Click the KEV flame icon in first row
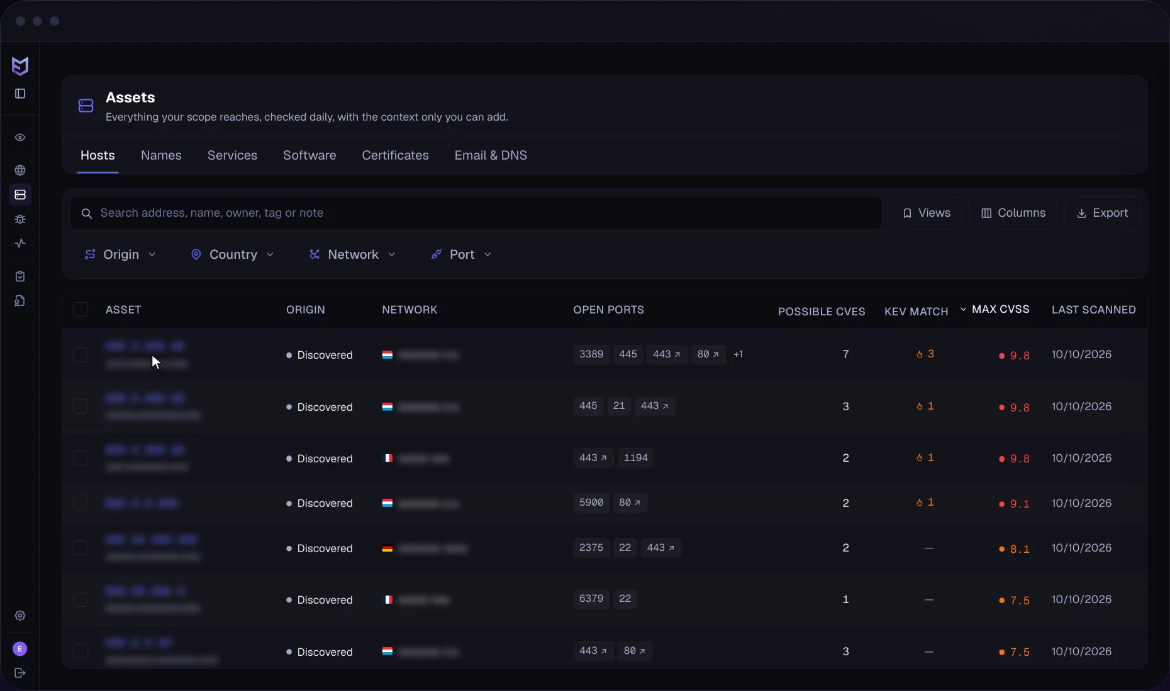Screen dimensions: 1170x691 (920, 354)
